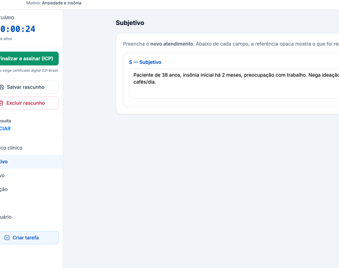Click the green Finalizar e assinar (ICP) button
Image resolution: width=339 pixels, height=268 pixels.
pyautogui.click(x=29, y=59)
